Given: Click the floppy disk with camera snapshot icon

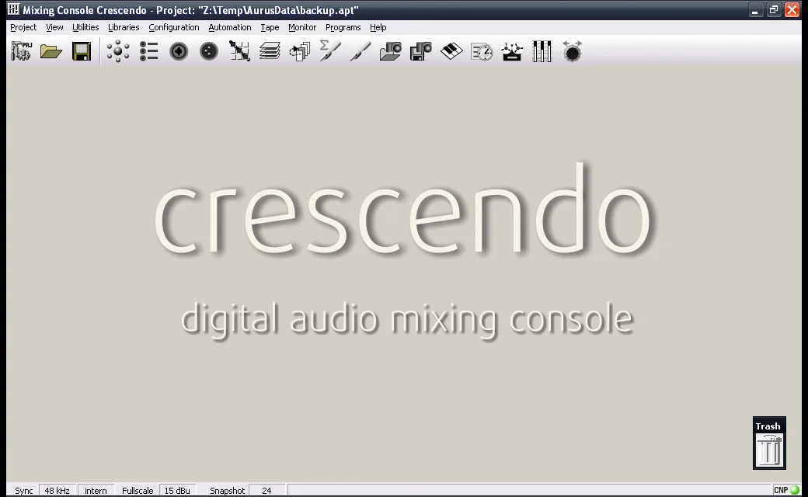Looking at the screenshot, I should 421,51.
